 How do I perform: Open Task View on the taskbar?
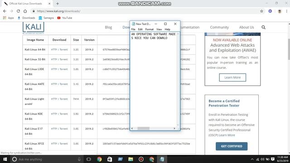89,159
